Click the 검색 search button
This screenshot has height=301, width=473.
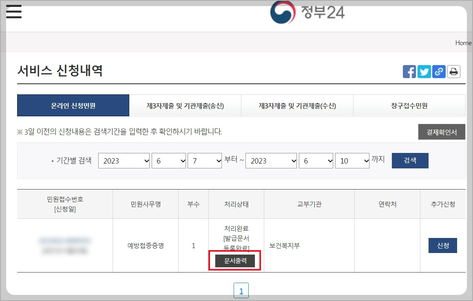[410, 160]
